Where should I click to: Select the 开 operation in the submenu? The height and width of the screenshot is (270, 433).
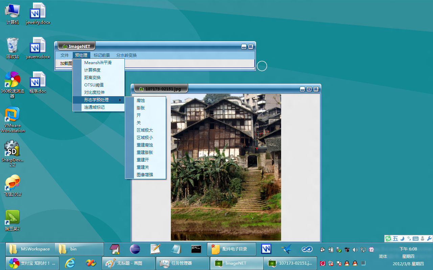(145, 115)
